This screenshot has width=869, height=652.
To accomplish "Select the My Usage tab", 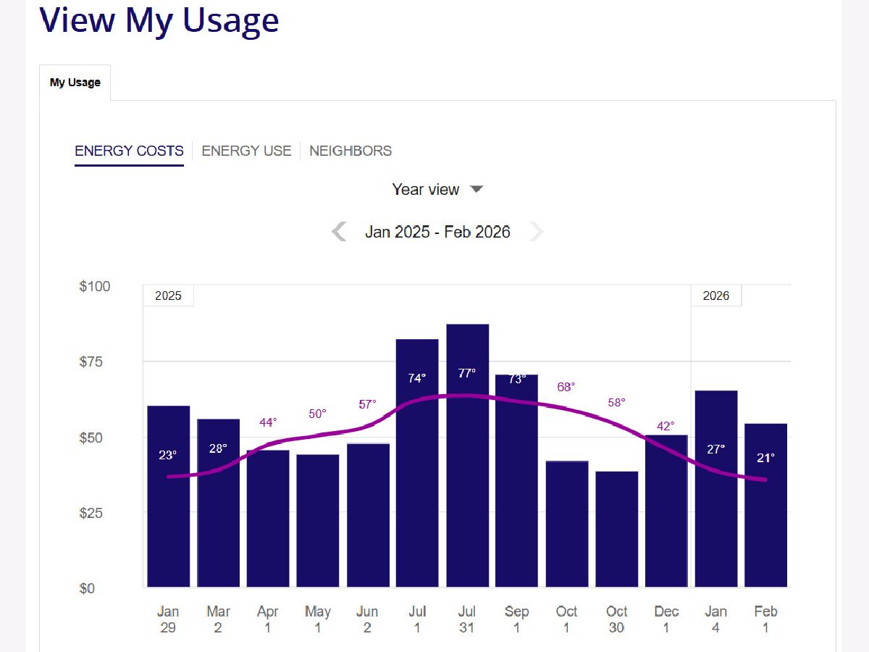I will (x=75, y=83).
